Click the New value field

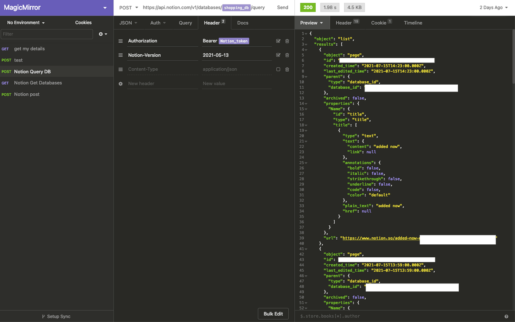point(237,84)
